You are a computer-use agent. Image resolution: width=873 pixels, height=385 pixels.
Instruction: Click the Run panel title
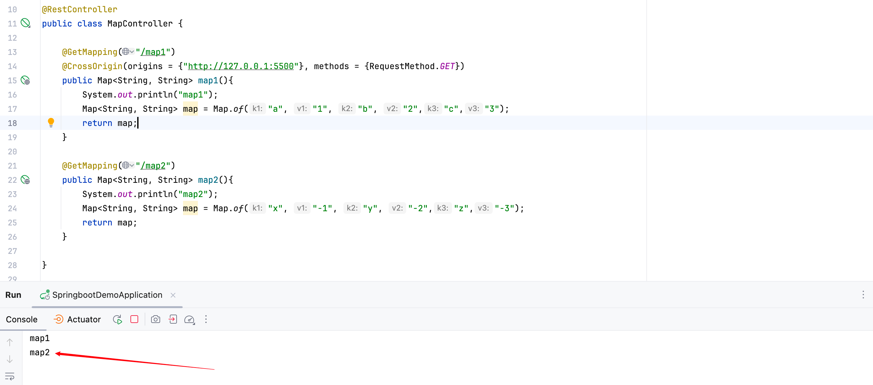[x=13, y=295]
